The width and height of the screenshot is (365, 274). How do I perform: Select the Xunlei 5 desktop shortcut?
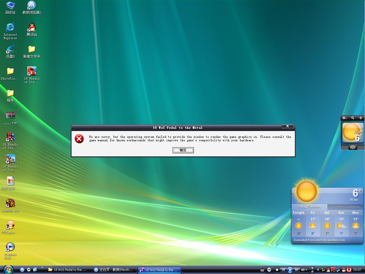tap(10, 52)
